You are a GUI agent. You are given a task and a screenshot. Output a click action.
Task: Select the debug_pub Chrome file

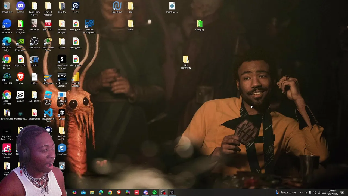[76, 61]
